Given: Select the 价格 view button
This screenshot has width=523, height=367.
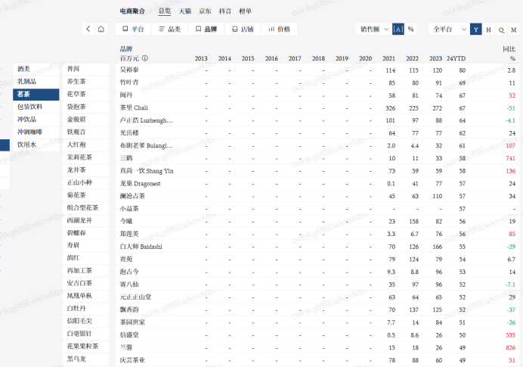Looking at the screenshot, I should coord(278,29).
